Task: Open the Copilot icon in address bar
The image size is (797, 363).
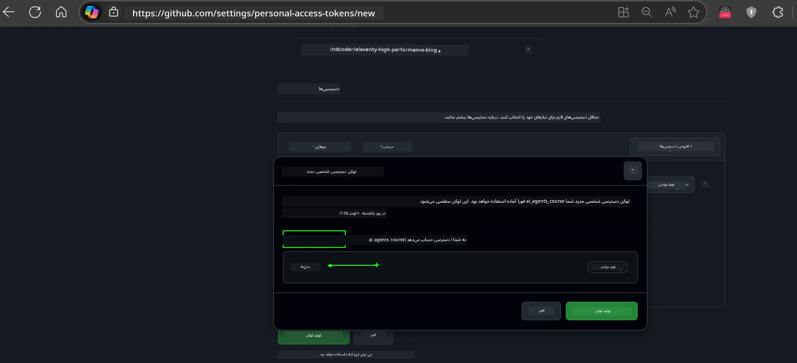Action: [92, 13]
